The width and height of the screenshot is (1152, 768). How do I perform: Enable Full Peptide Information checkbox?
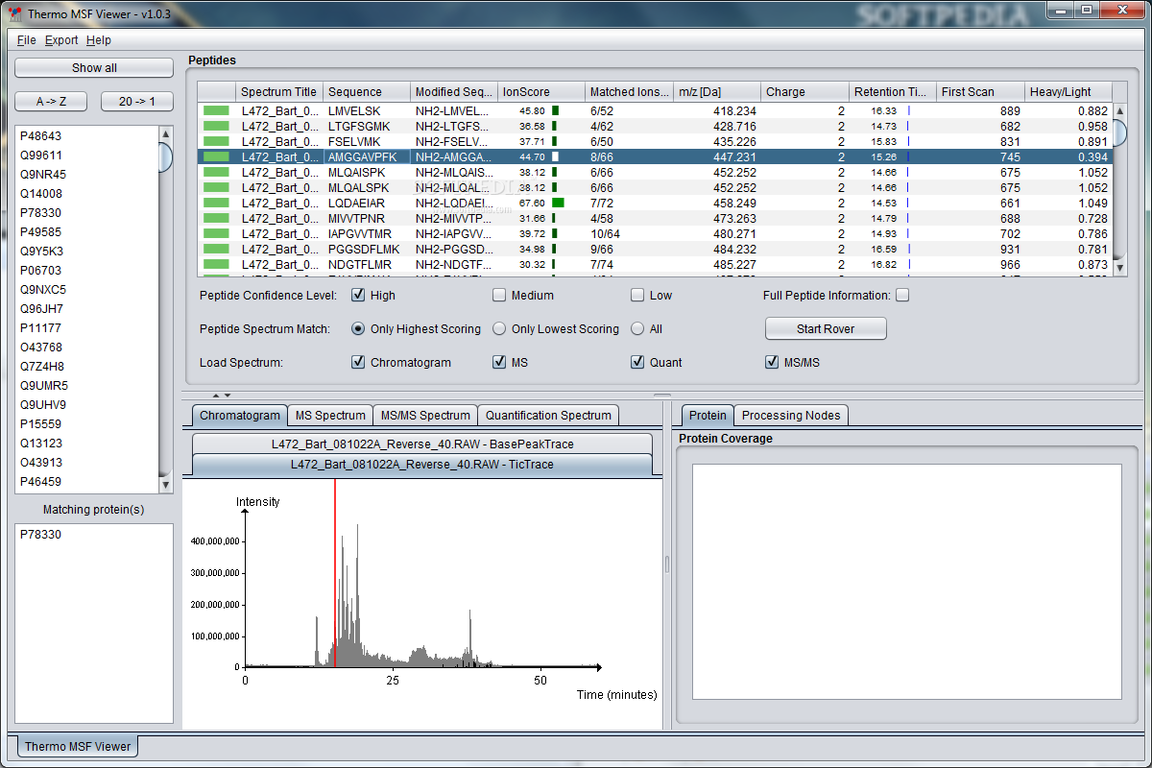pos(902,295)
